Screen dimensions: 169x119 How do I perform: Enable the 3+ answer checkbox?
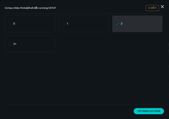coord(10,44)
